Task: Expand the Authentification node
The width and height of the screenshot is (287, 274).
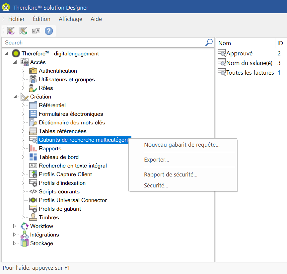Action: (23, 71)
